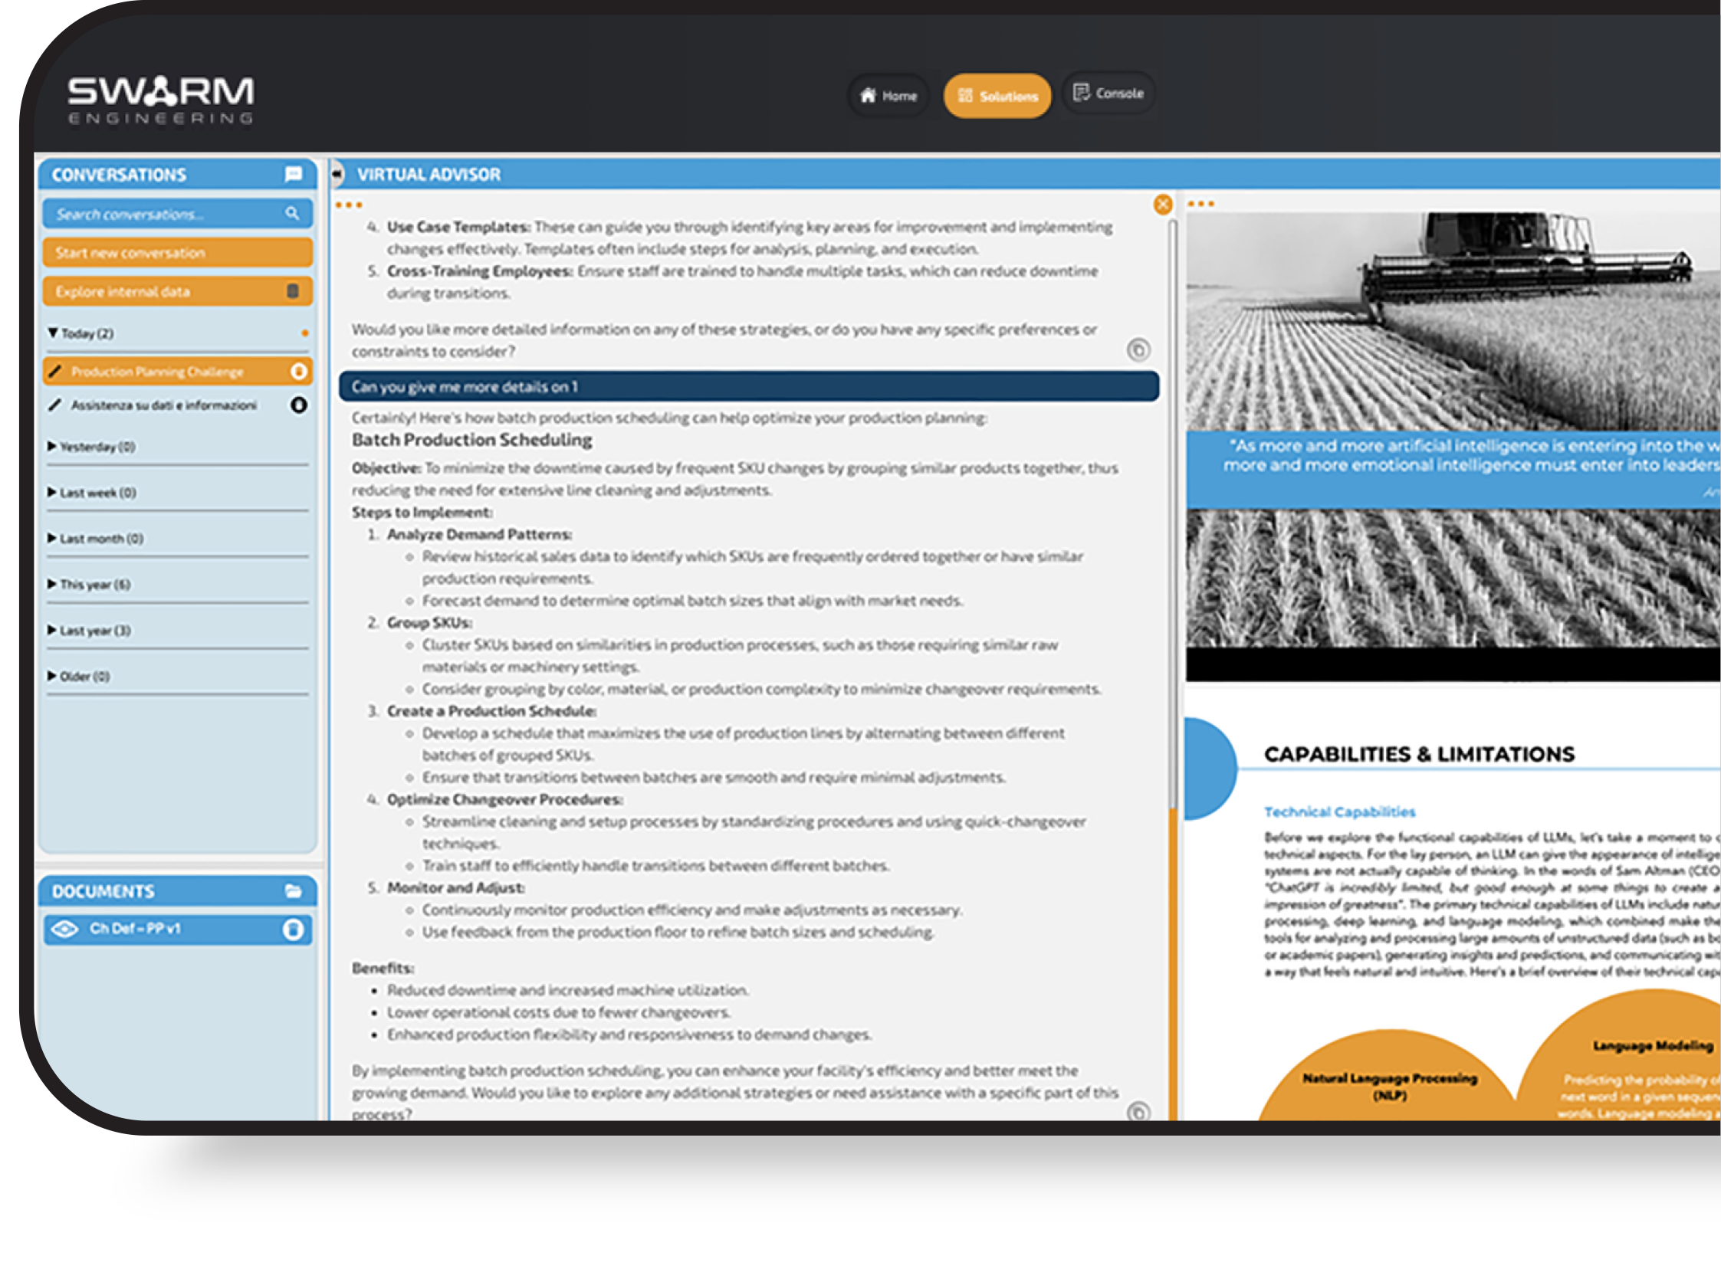Image resolution: width=1721 pixels, height=1282 pixels.
Task: Toggle visibility eye on Ch Def - PP v1
Action: 65,929
